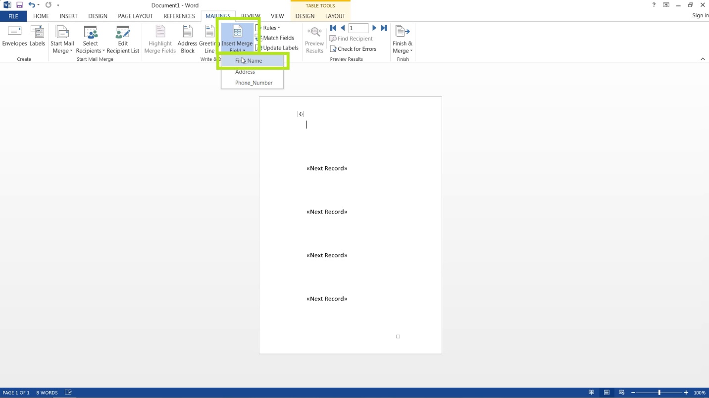Switch to the VIEW tab
Screen dimensions: 709x398
click(277, 16)
